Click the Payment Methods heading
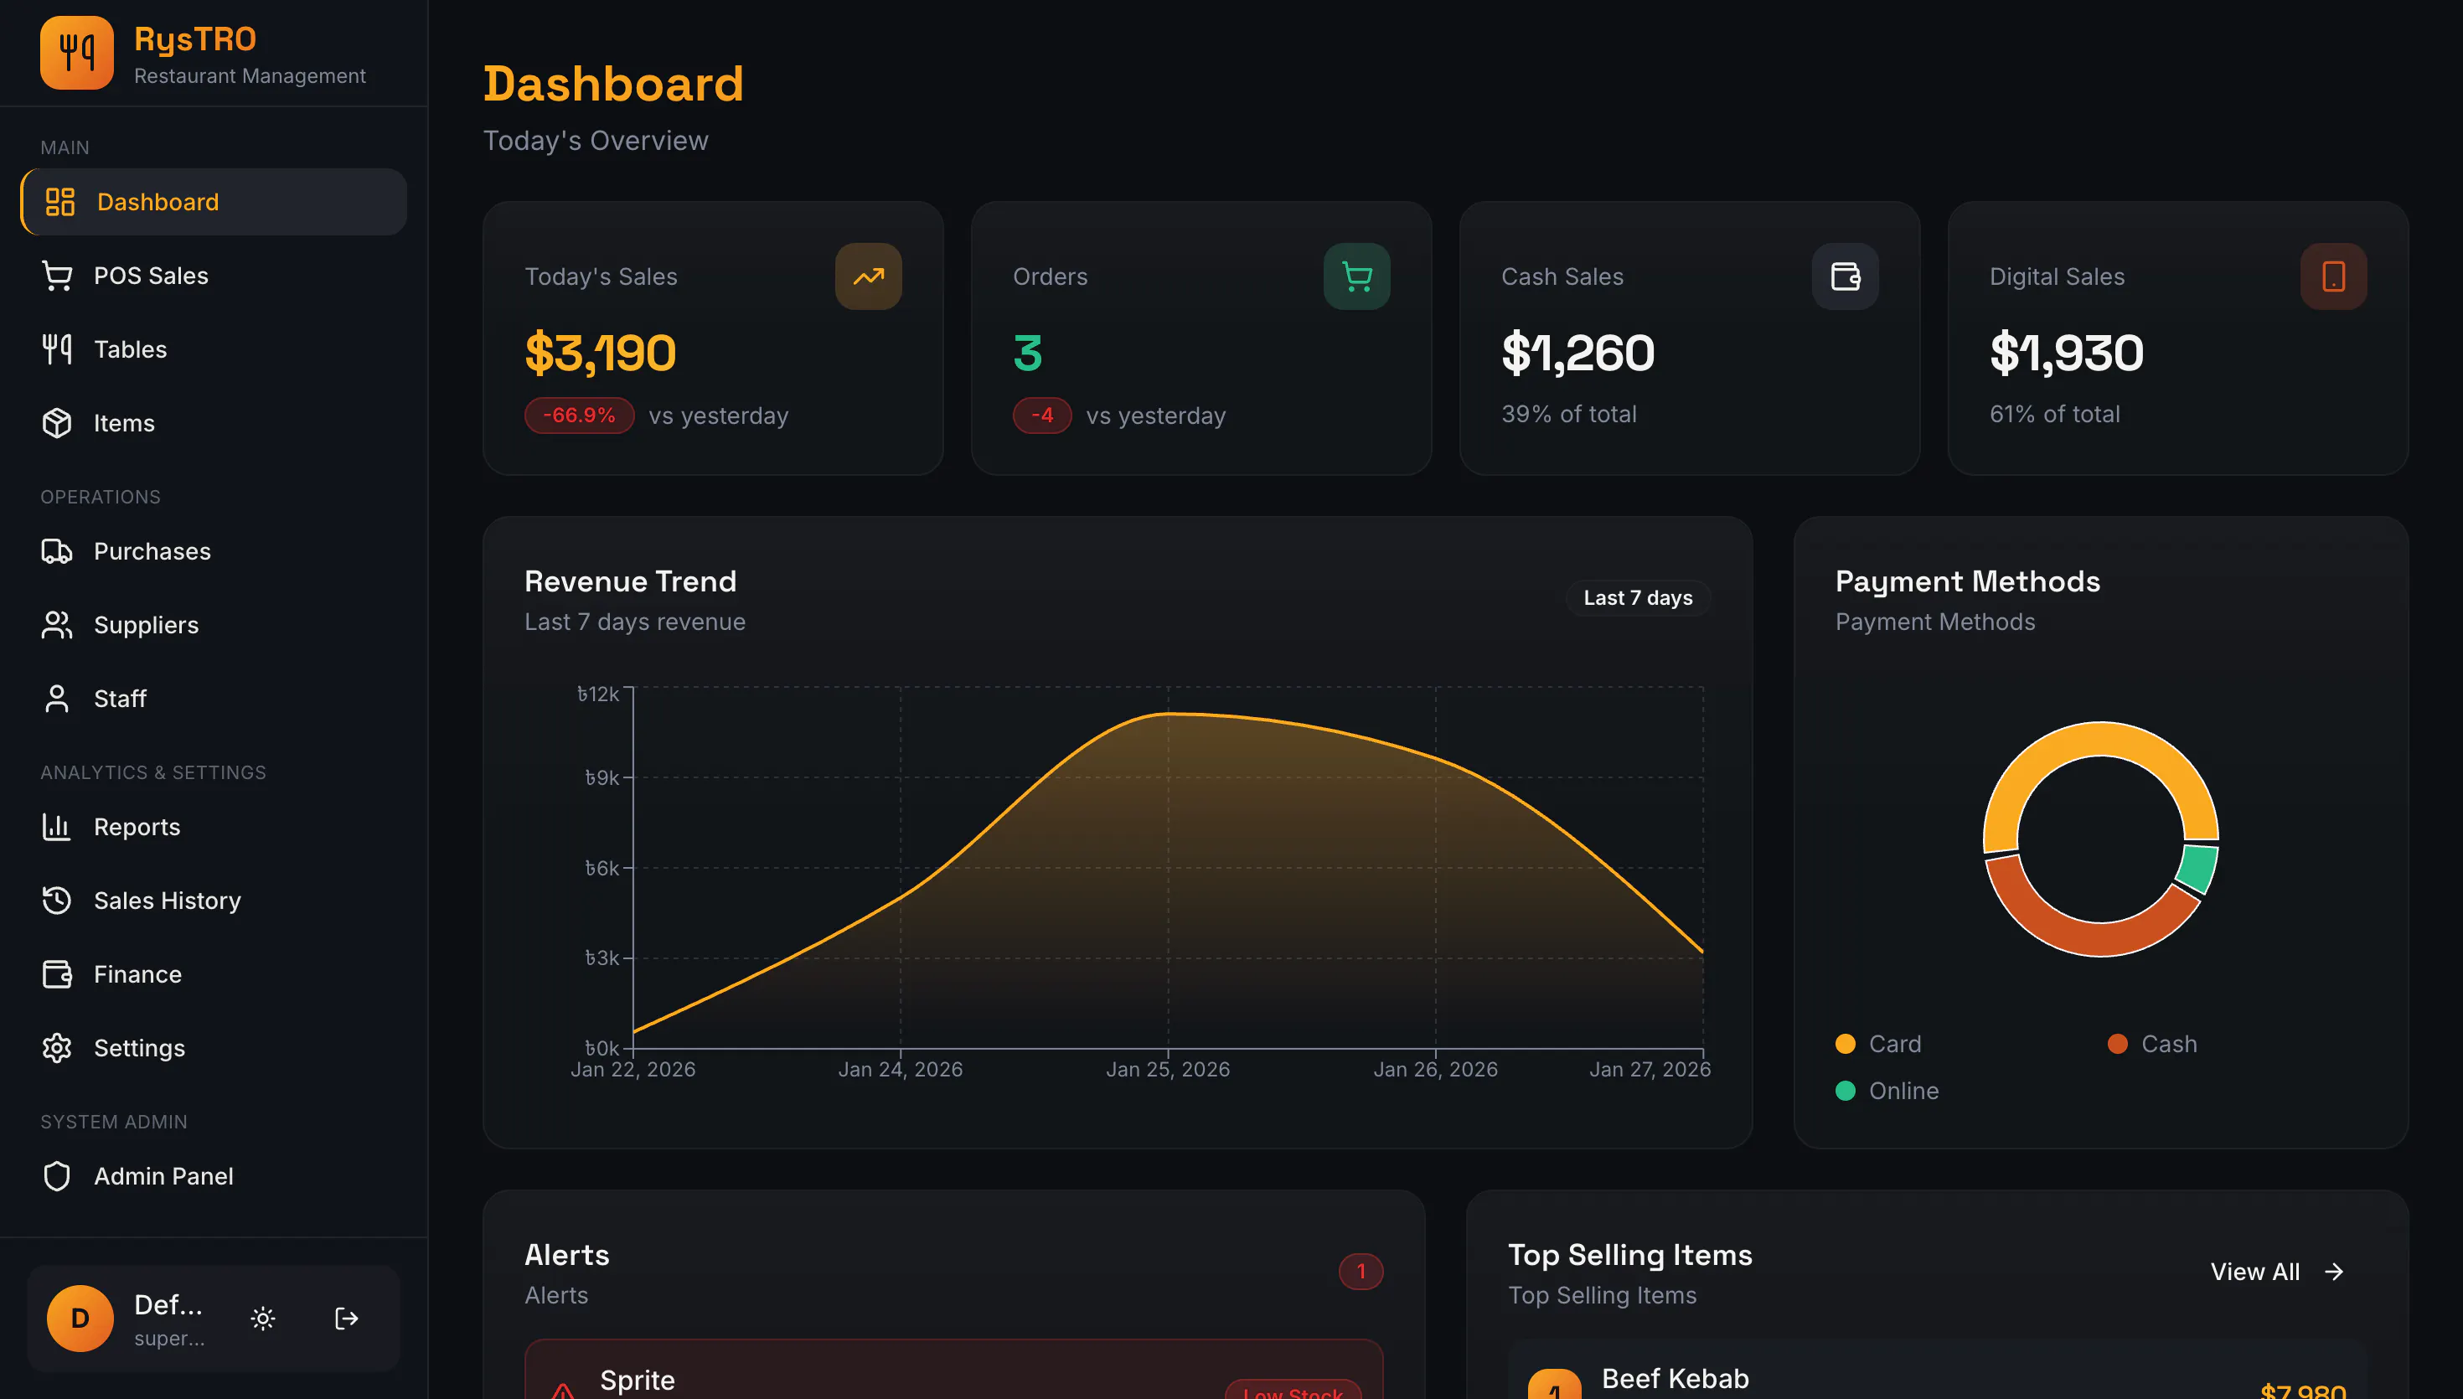 [1967, 582]
